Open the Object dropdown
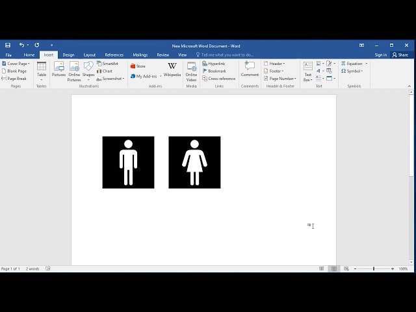Screen dimensions: 416x312 pos(331,79)
